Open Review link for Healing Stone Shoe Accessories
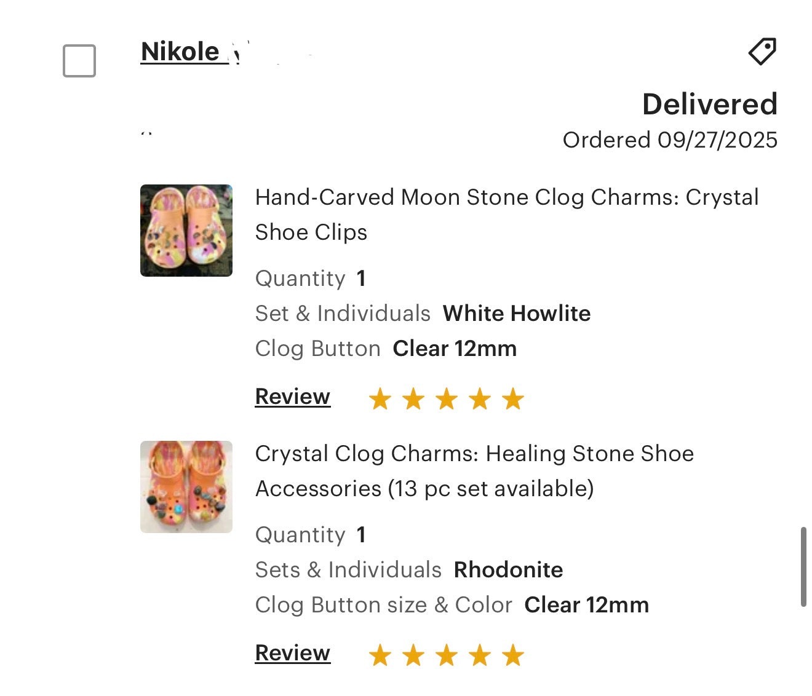The height and width of the screenshot is (696, 812). click(293, 653)
